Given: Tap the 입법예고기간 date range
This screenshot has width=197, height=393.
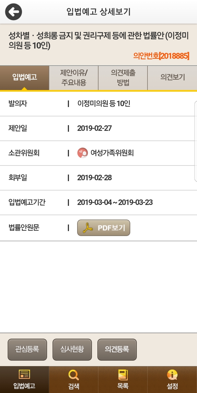Looking at the screenshot, I should pyautogui.click(x=115, y=203).
